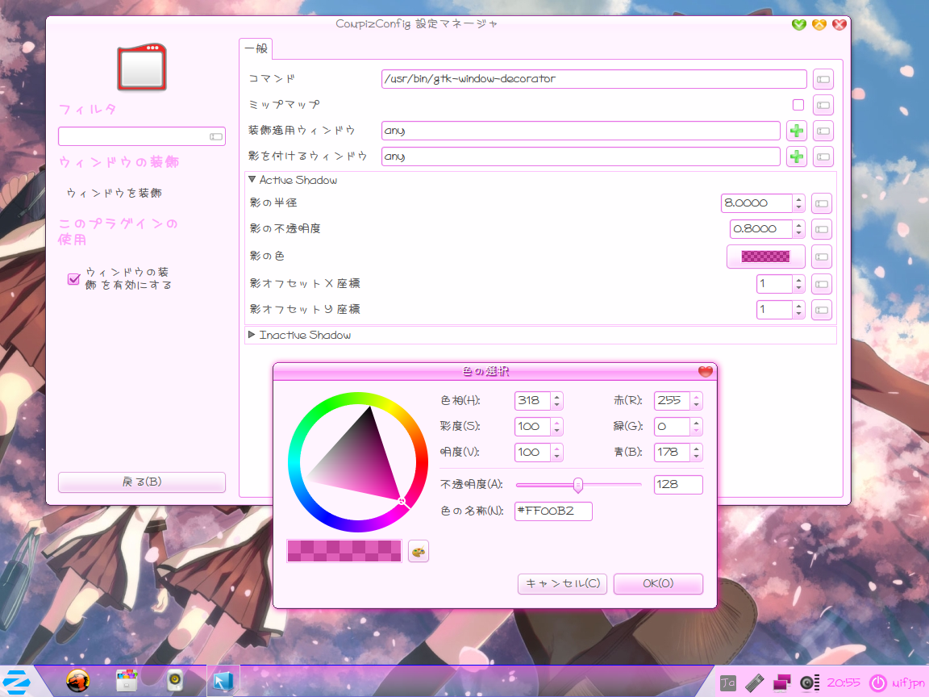Click green plus for 影を付けるウィンドウ
Image resolution: width=929 pixels, height=697 pixels.
[x=796, y=157]
